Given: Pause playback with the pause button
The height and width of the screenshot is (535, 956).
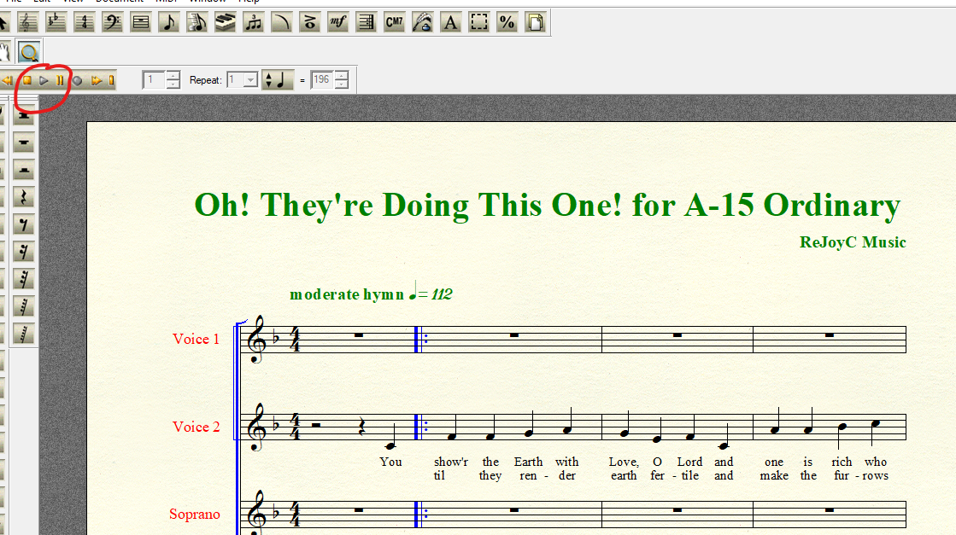Looking at the screenshot, I should [60, 81].
